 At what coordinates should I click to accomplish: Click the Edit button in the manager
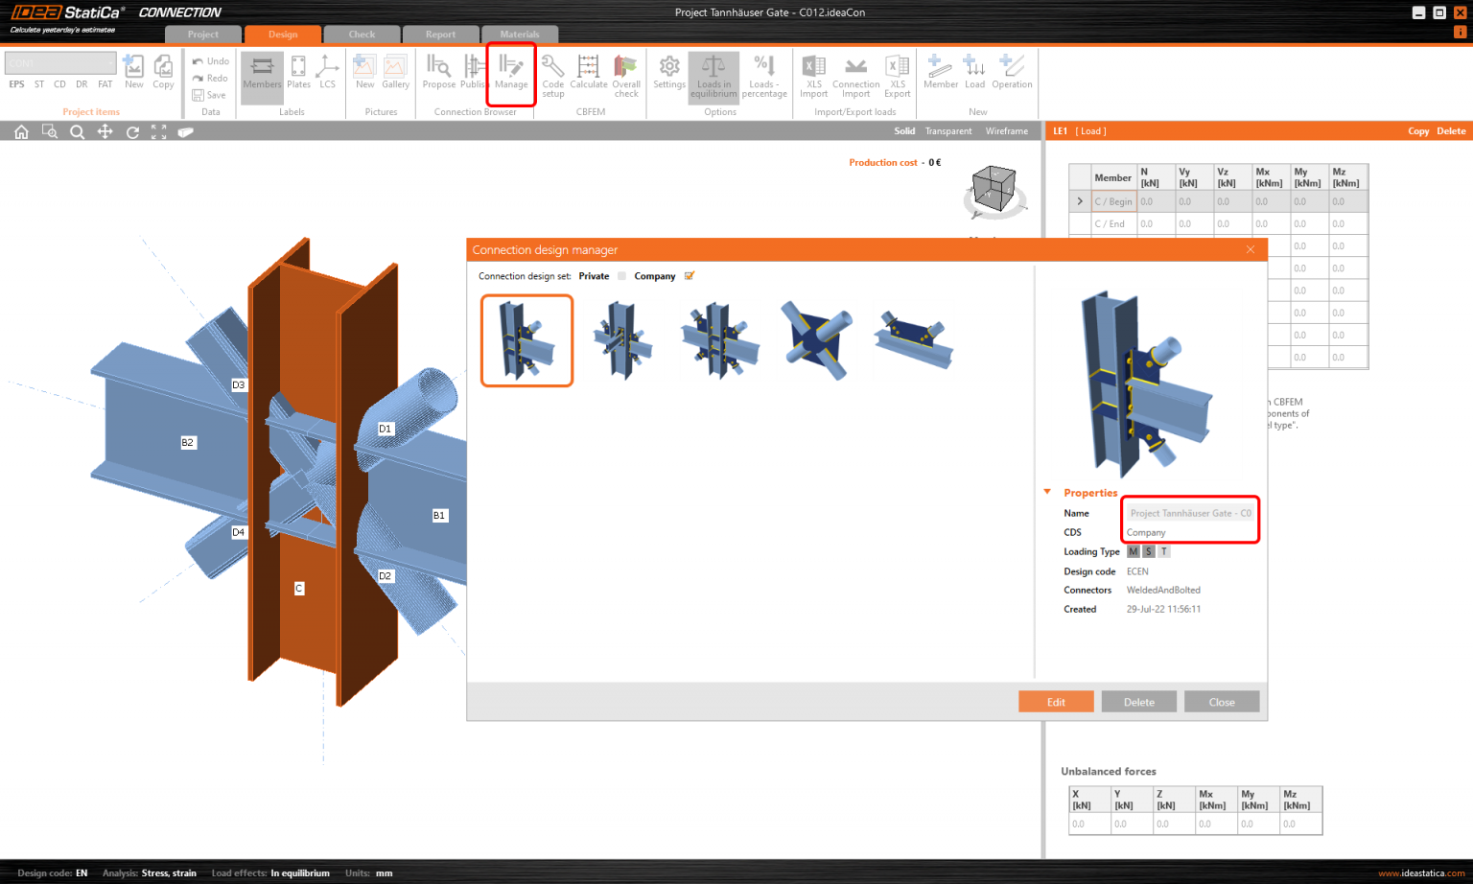coord(1056,701)
